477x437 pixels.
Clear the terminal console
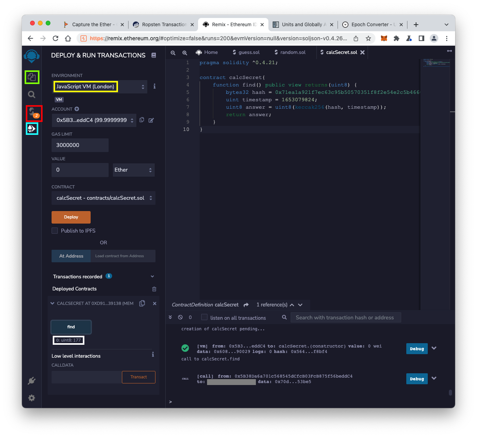(x=180, y=317)
